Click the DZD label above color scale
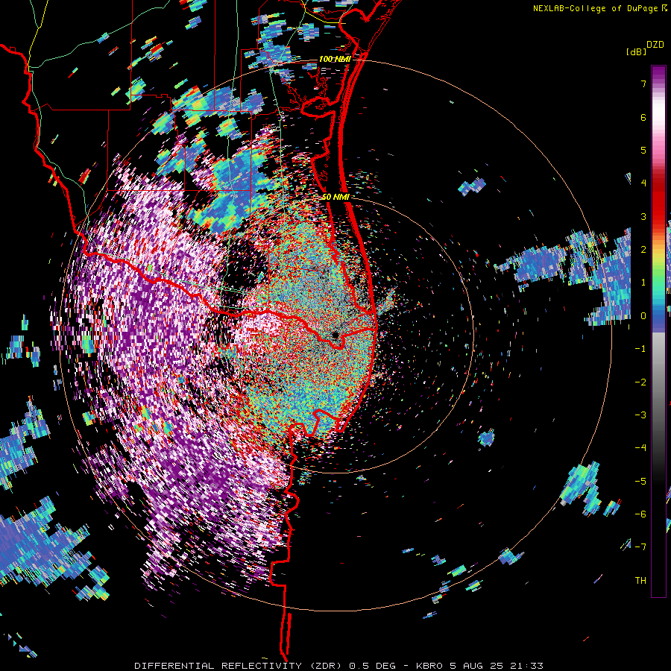 pyautogui.click(x=655, y=45)
